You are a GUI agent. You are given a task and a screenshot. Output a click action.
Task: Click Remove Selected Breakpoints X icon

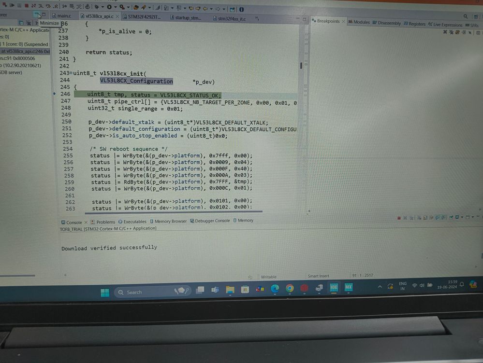445,32
